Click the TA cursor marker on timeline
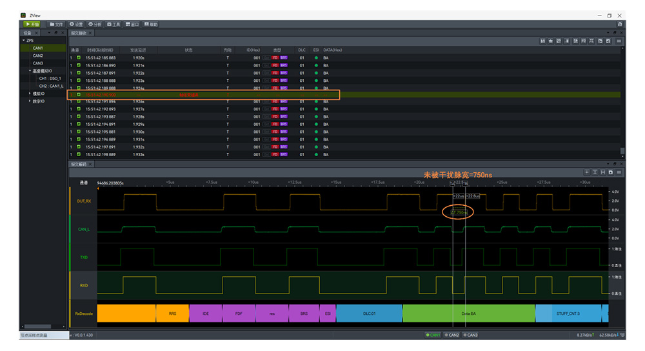Image resolution: width=645 pixels, height=351 pixels. [453, 183]
